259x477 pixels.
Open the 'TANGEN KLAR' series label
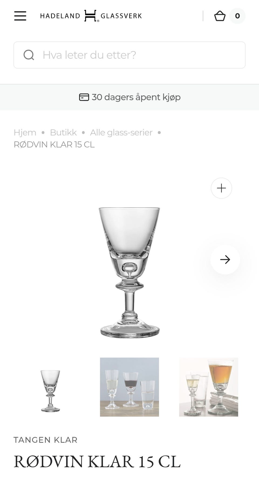[45, 440]
